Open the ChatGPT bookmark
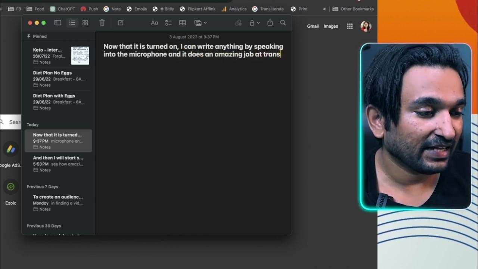Screen dimensions: 478x269 click(x=62, y=9)
